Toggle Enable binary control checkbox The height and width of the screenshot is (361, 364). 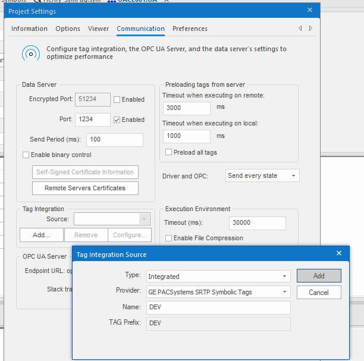(x=26, y=155)
